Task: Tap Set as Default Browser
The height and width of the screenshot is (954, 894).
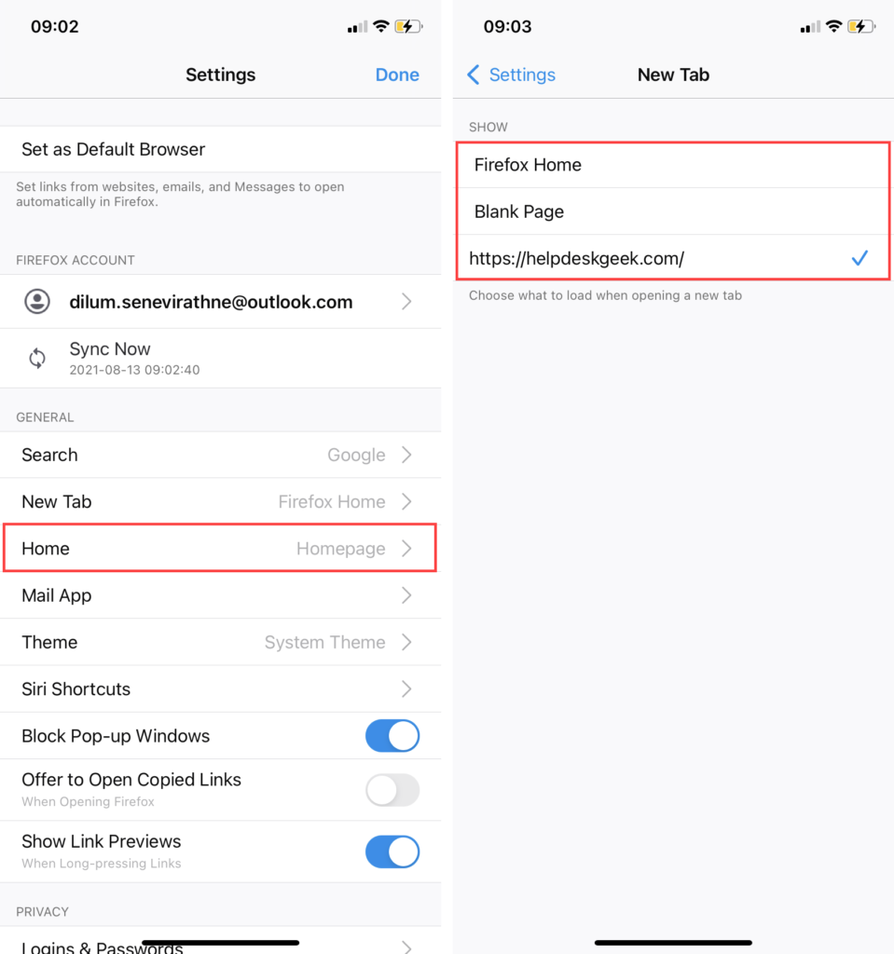Action: pyautogui.click(x=220, y=150)
